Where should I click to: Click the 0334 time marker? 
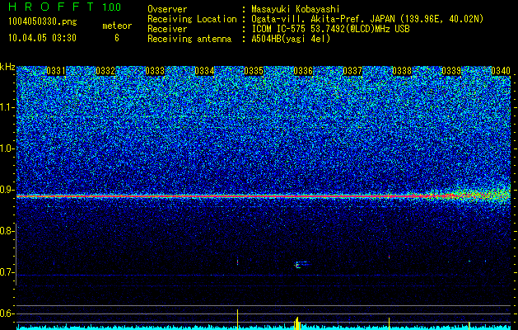[x=204, y=71]
